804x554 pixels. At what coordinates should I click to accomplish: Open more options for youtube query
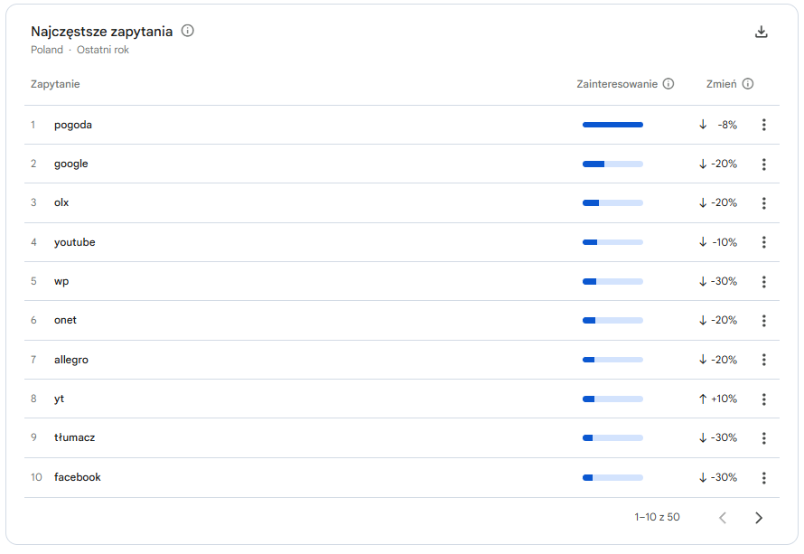tap(763, 242)
